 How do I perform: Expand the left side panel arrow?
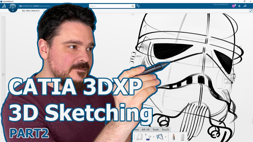pyautogui.click(x=3, y=74)
